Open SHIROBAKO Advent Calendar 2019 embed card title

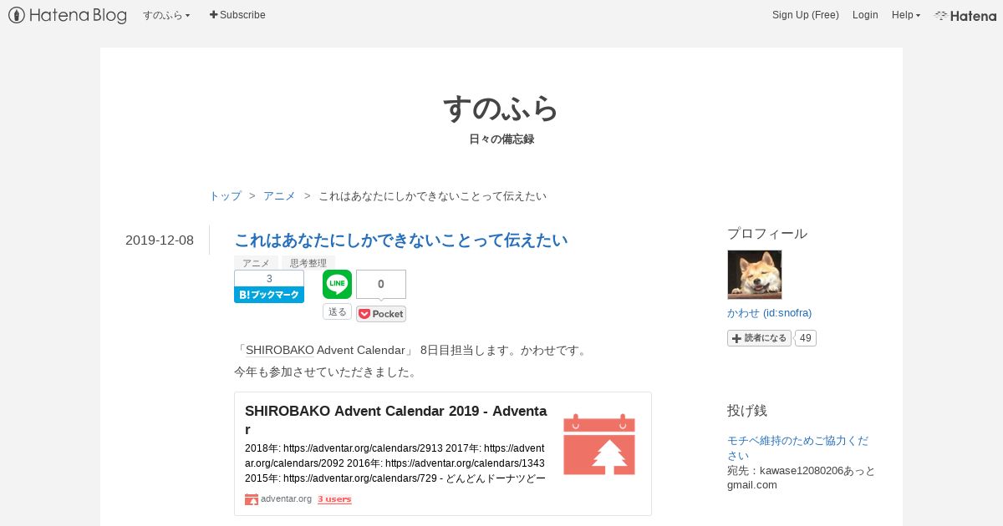pos(396,420)
